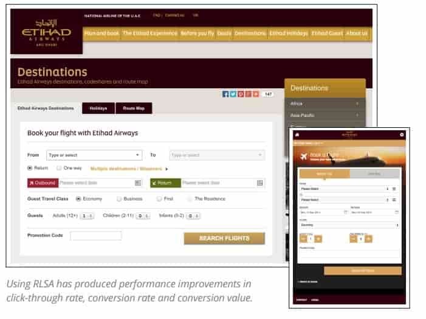This screenshot has height=319, width=426.
Task: Open Etihad Holidays menu
Action: coord(289,33)
